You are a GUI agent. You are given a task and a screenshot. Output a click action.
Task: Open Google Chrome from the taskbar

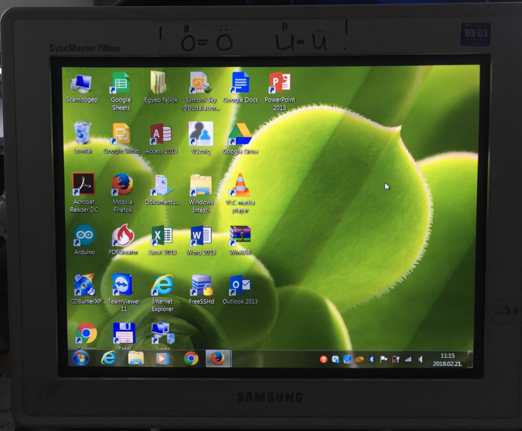point(191,358)
